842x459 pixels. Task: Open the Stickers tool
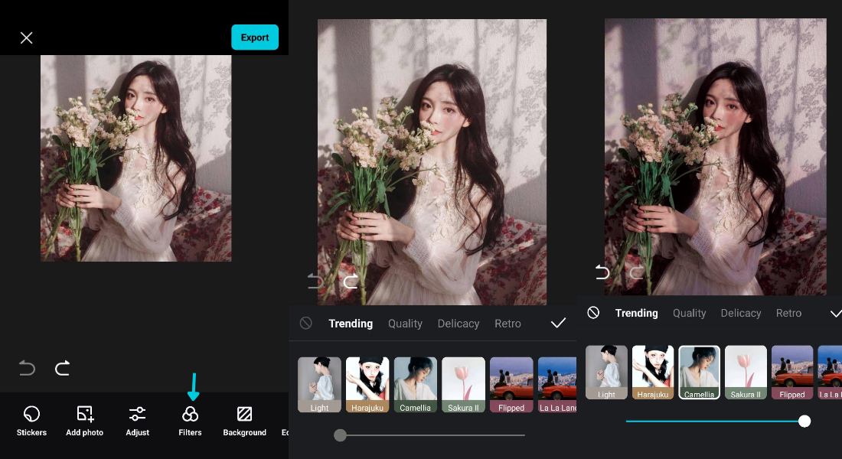click(31, 421)
